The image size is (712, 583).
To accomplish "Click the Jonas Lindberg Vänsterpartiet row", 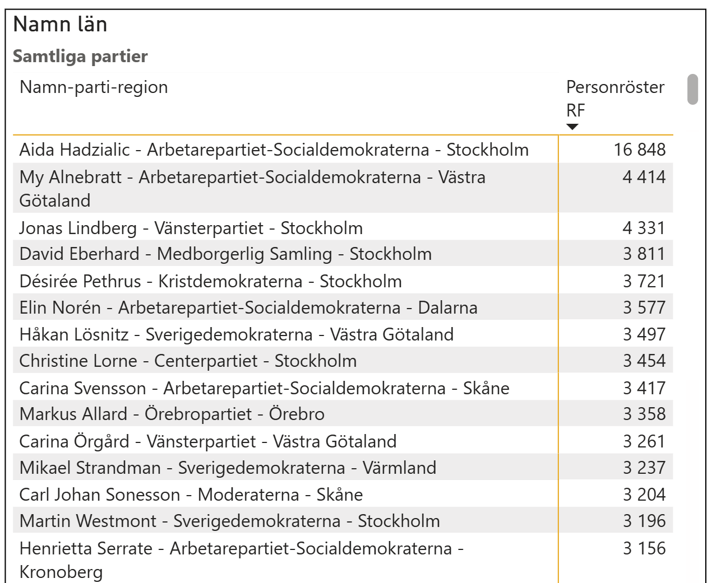I will coord(191,228).
